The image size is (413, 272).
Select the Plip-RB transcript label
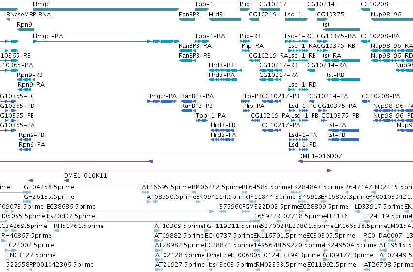250,36
